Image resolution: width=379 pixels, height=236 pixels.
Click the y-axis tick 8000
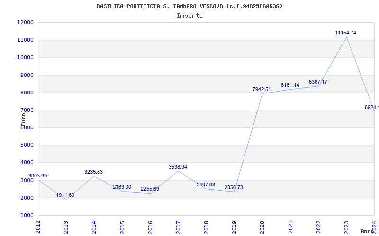pyautogui.click(x=27, y=93)
